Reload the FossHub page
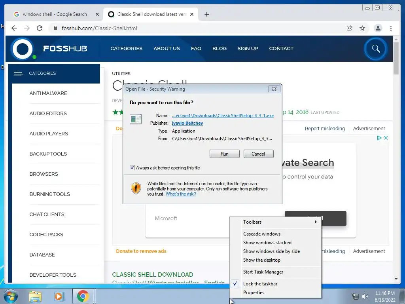 [x=40, y=28]
